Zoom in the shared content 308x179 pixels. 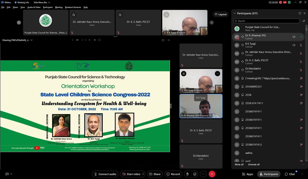(95, 40)
